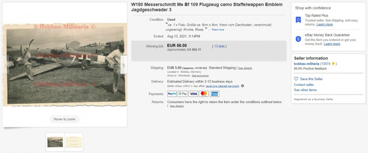
Task: Click the Top Rated Plus badge icon
Action: pyautogui.click(x=298, y=20)
